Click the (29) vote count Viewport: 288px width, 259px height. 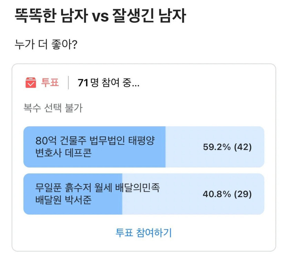[x=243, y=194]
